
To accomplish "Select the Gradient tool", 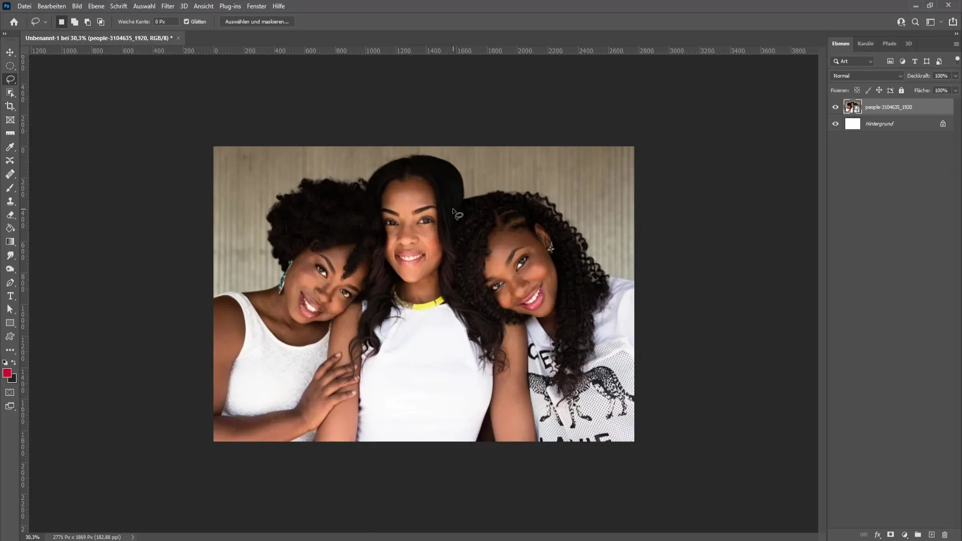I will 10,241.
